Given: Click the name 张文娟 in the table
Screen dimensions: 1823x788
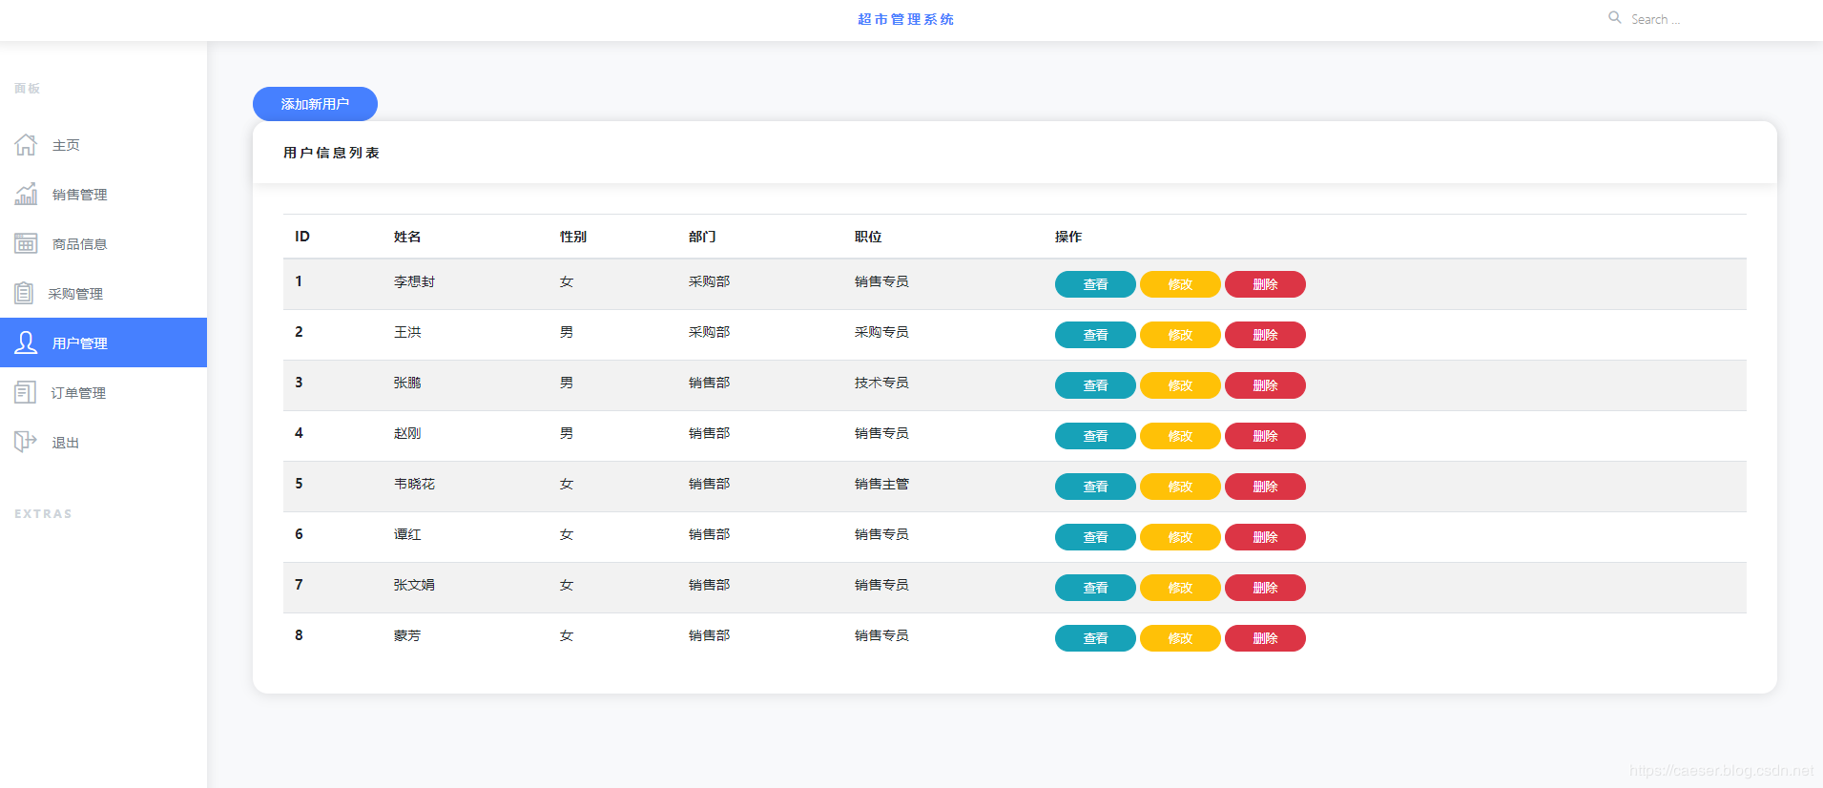Looking at the screenshot, I should click(x=414, y=585).
